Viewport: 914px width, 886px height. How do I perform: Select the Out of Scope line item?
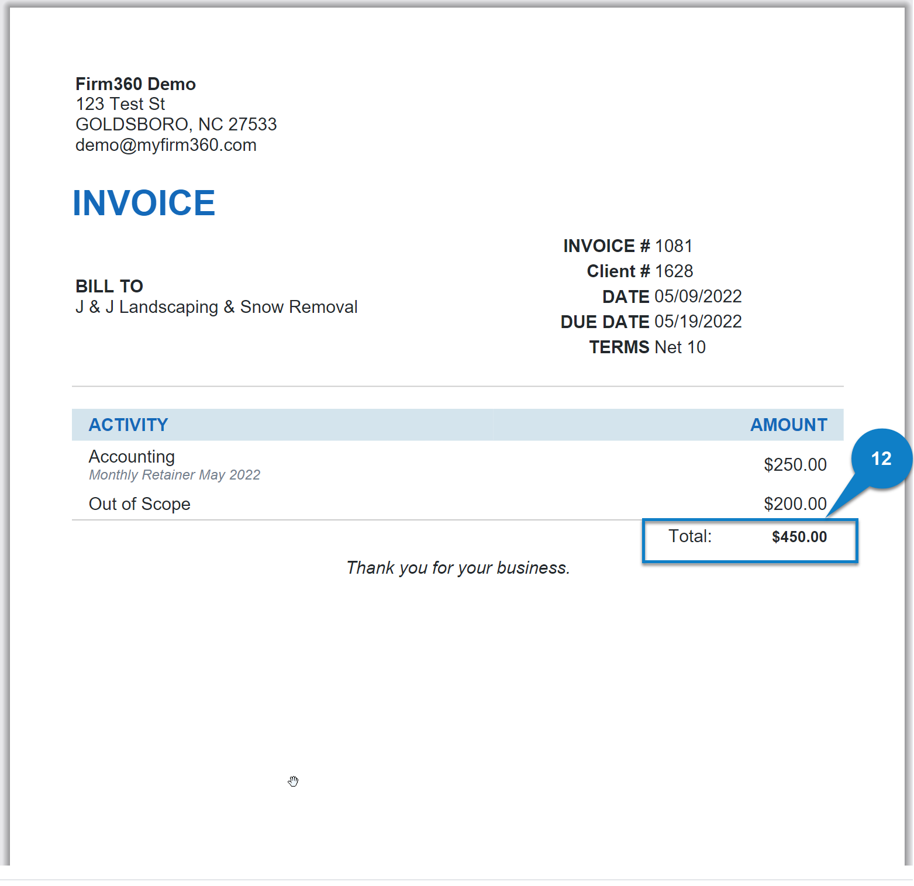[139, 504]
